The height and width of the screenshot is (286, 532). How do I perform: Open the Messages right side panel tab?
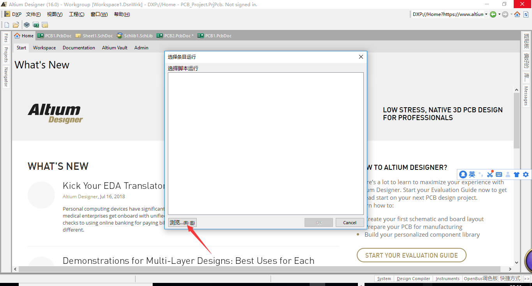pos(526,96)
